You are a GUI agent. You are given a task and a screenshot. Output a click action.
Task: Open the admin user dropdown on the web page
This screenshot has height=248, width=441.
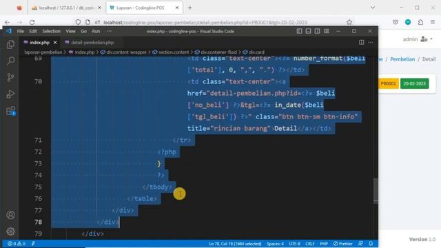(418, 39)
